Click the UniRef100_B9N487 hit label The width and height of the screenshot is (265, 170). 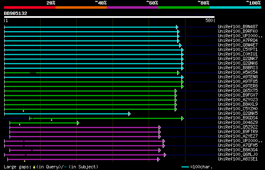pos(238,27)
